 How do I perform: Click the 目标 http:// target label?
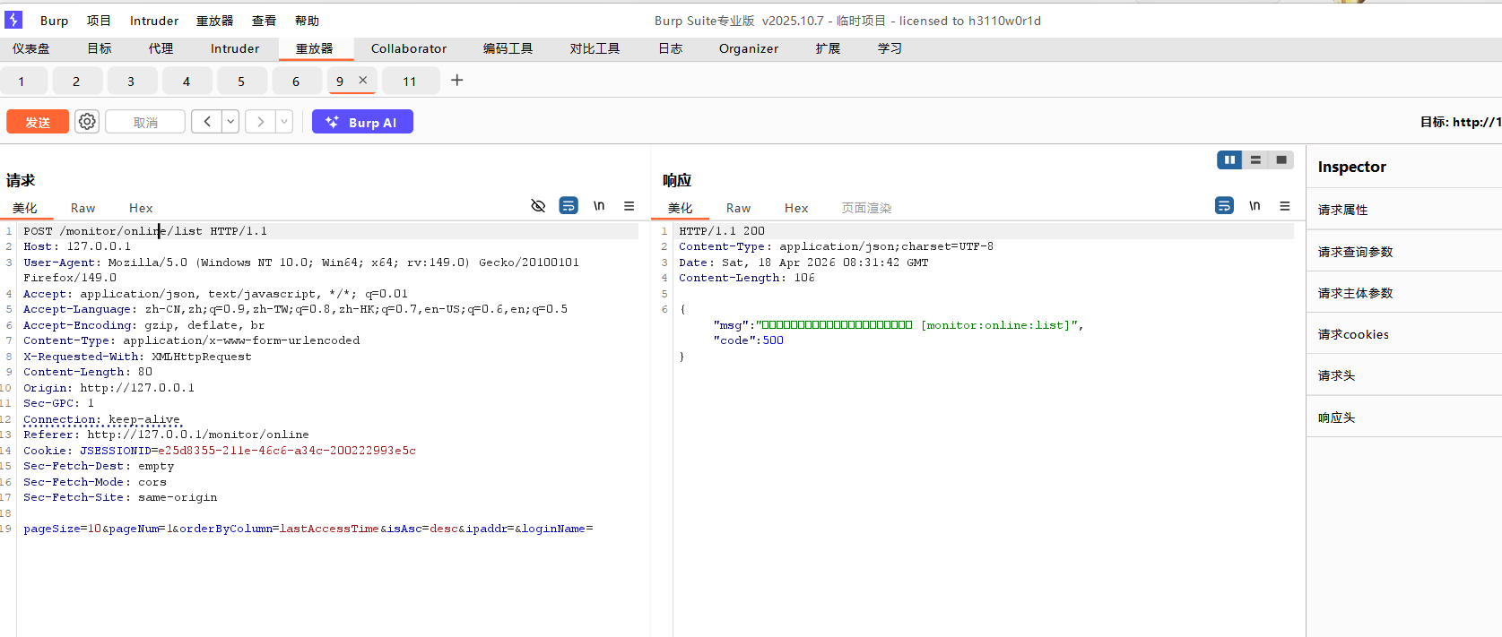pyautogui.click(x=1461, y=122)
